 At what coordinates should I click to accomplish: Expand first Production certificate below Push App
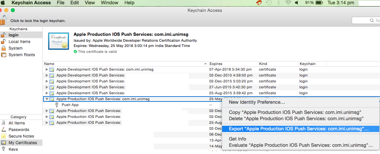[x=47, y=111]
